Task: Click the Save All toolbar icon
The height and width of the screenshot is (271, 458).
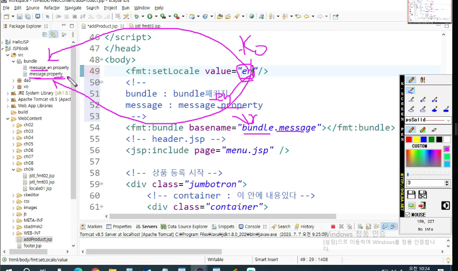Action: coord(28,17)
